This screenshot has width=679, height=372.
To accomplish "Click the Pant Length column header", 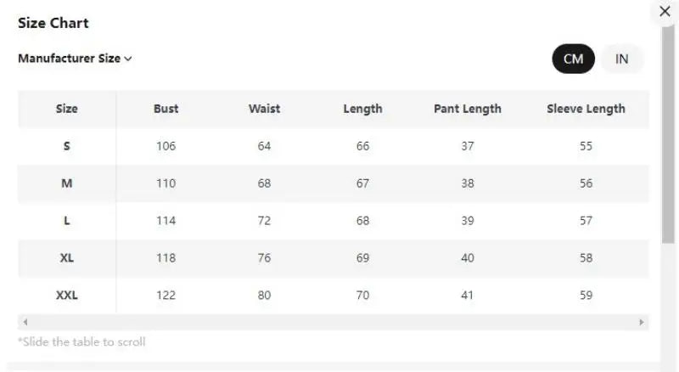I will (x=467, y=109).
